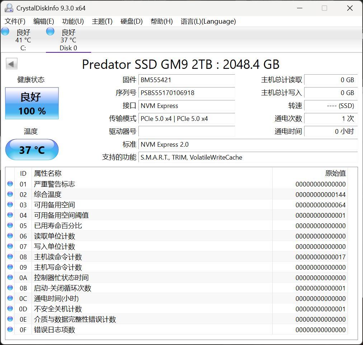Select the 严重警告标志 attribute row
Screen dimensions: 363x345
[x=176, y=184]
